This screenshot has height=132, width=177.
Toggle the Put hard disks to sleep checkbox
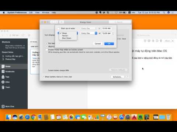46,43
